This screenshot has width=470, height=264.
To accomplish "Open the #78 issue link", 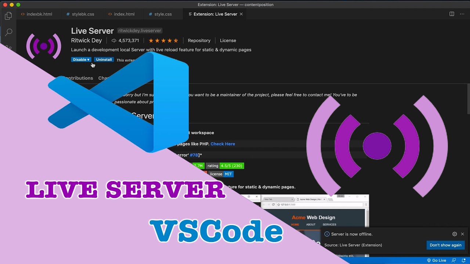I will (x=194, y=155).
